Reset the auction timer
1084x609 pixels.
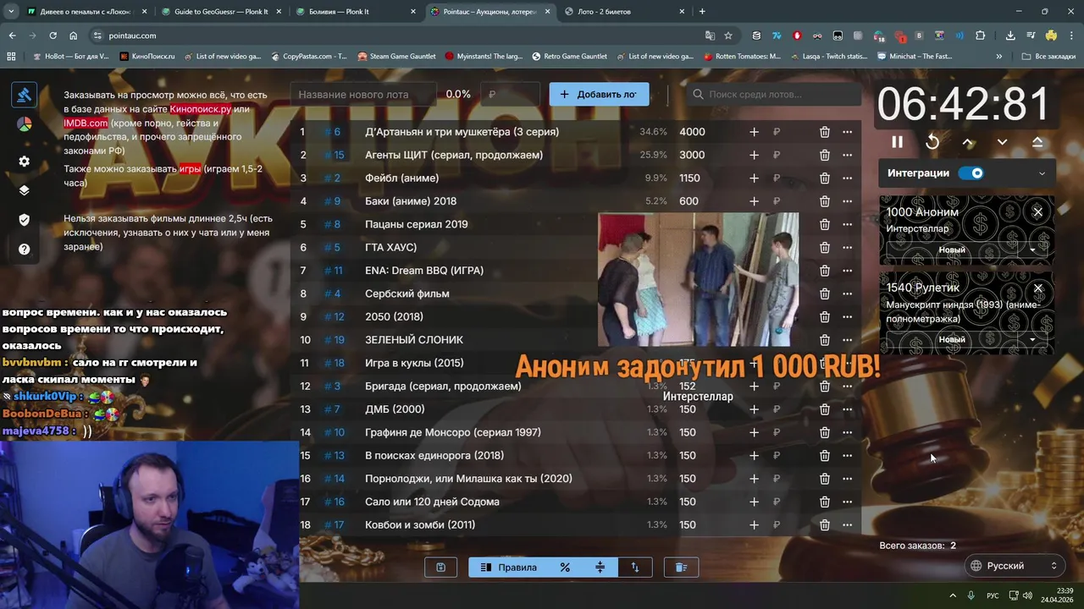932,142
